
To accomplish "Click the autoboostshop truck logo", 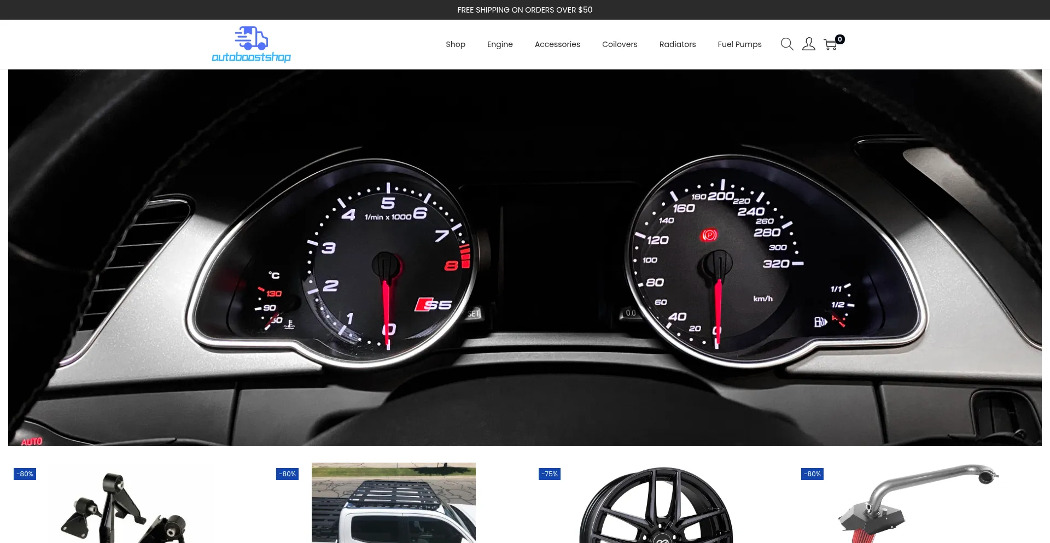I will pos(251,44).
